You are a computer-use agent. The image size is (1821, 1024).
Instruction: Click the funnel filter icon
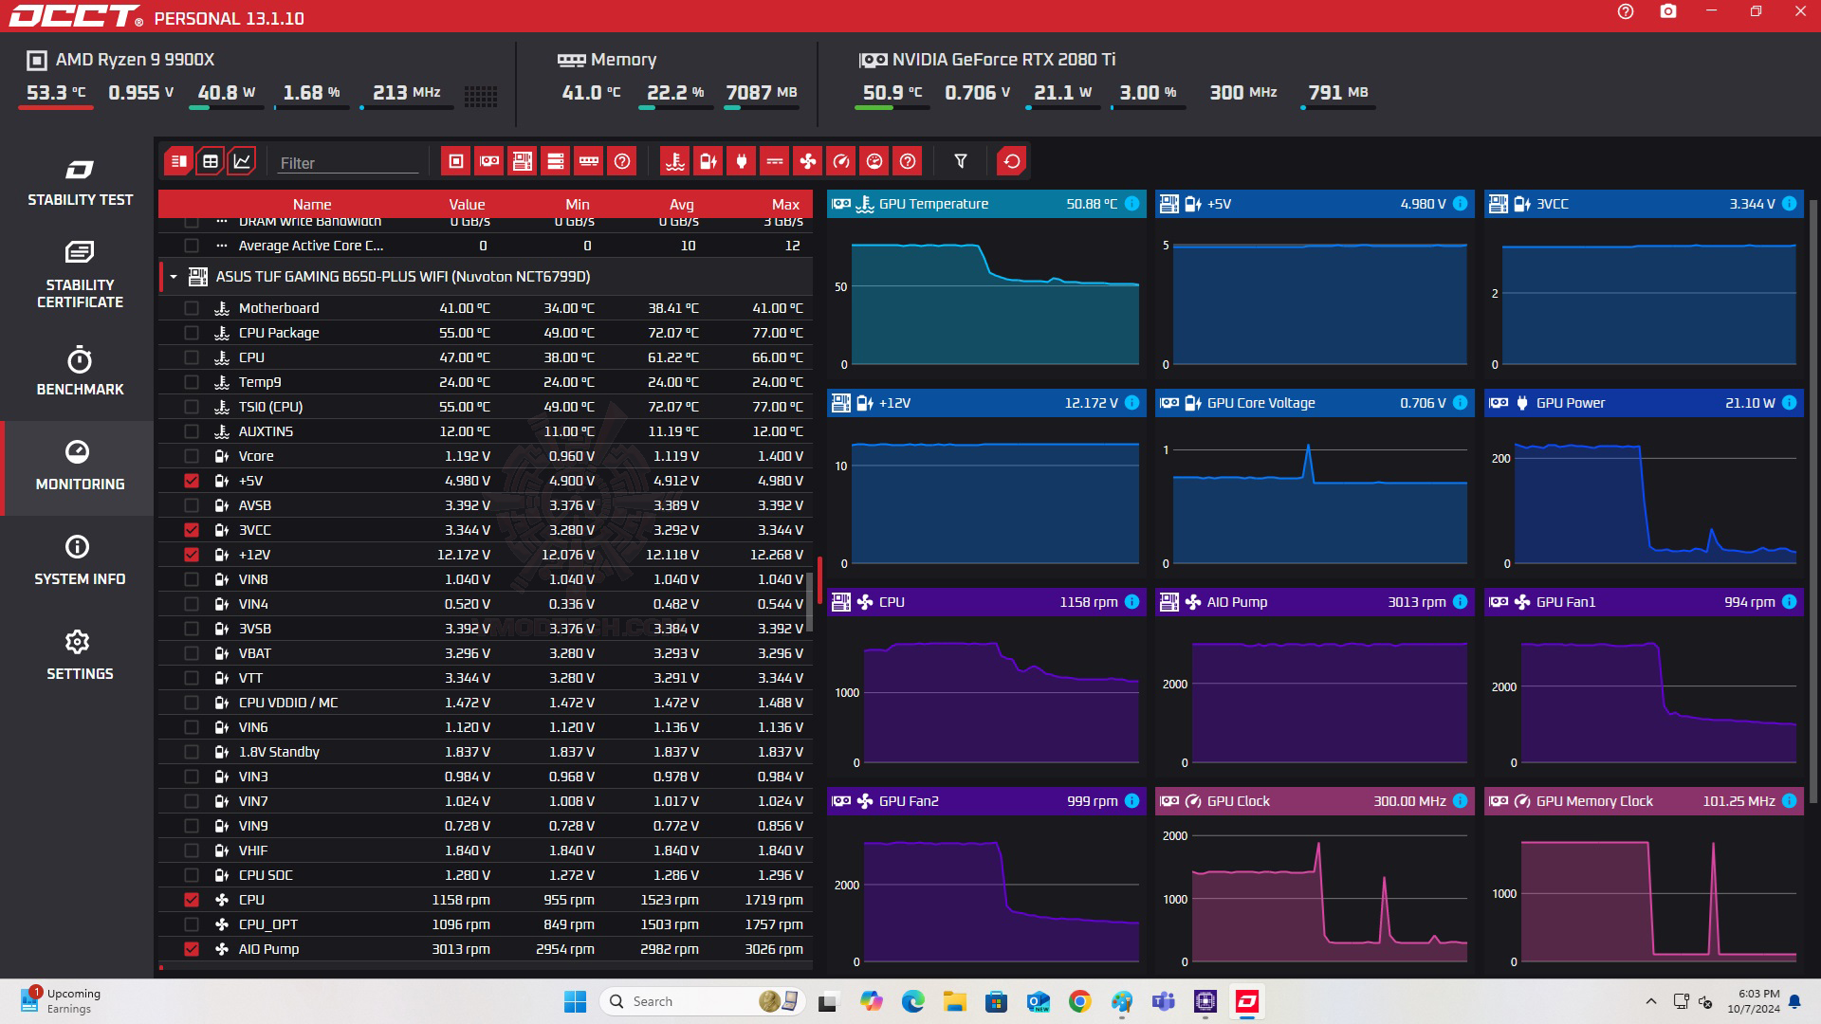(961, 161)
